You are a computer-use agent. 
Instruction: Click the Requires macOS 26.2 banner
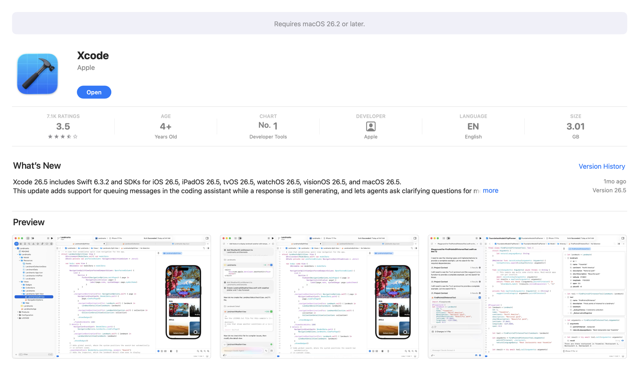click(x=319, y=23)
